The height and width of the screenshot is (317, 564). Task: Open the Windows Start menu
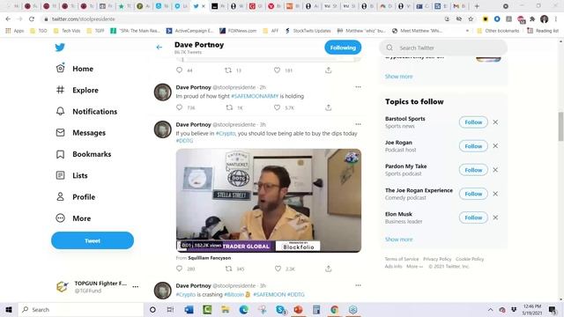click(x=9, y=309)
